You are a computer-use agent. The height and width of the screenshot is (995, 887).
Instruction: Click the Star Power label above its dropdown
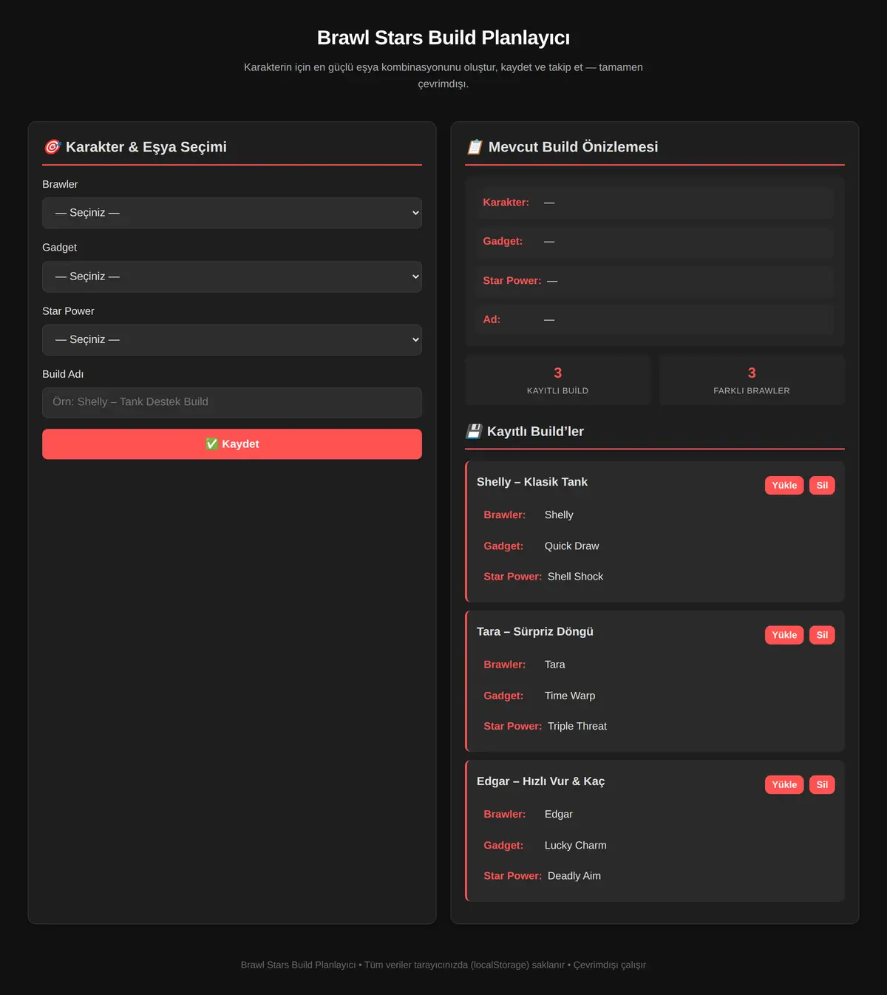(68, 311)
